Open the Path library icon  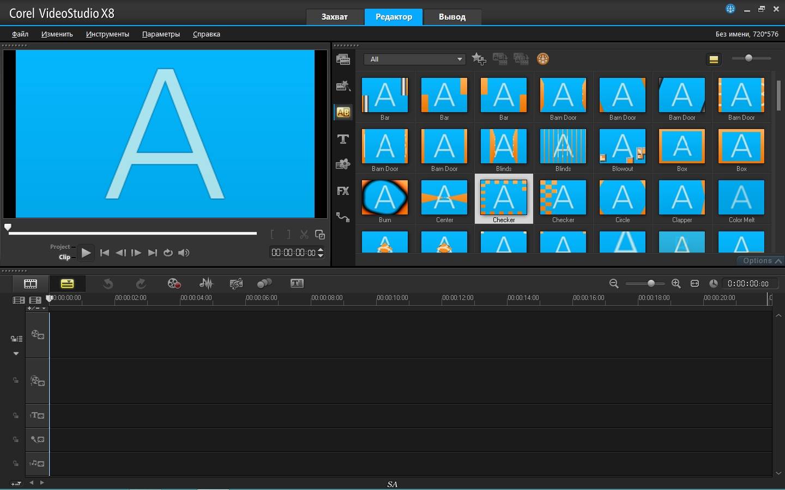click(343, 217)
